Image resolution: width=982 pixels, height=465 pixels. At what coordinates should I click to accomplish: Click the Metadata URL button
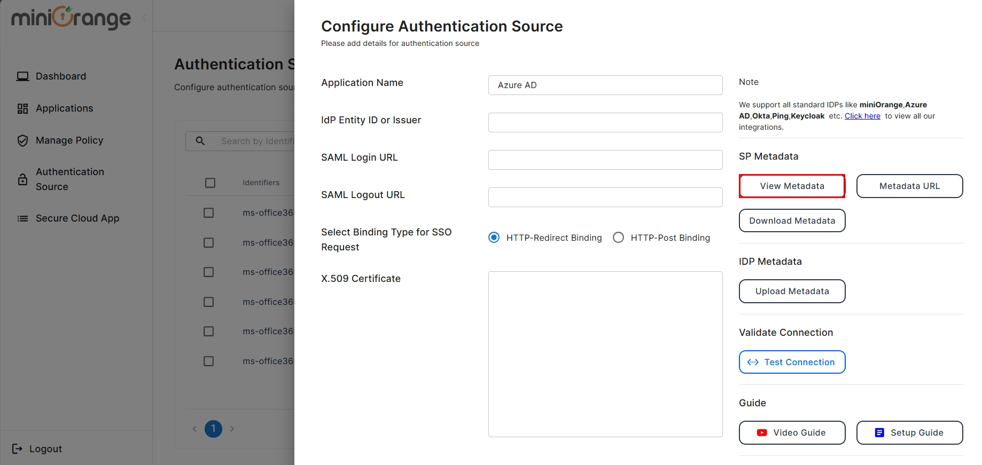[909, 186]
